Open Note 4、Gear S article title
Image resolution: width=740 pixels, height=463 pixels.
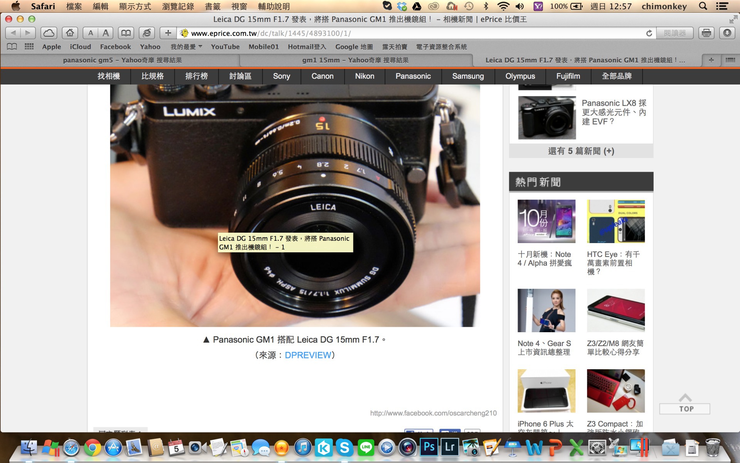(544, 348)
